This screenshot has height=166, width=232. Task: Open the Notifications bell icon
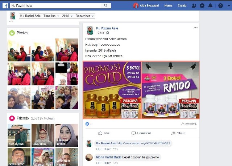(210, 5)
